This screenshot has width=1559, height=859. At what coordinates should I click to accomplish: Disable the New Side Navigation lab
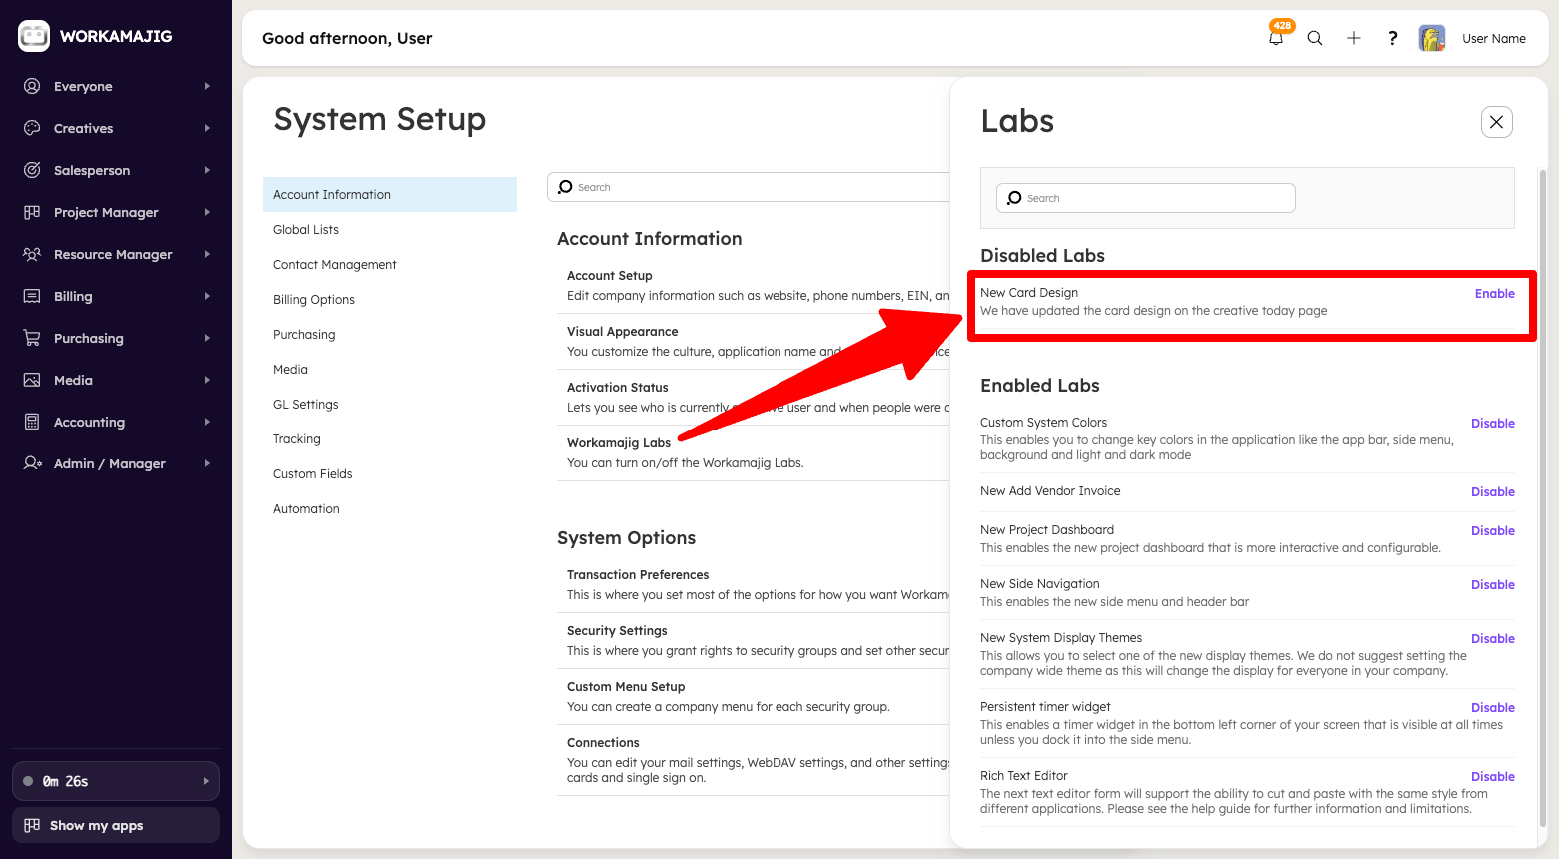1492,584
